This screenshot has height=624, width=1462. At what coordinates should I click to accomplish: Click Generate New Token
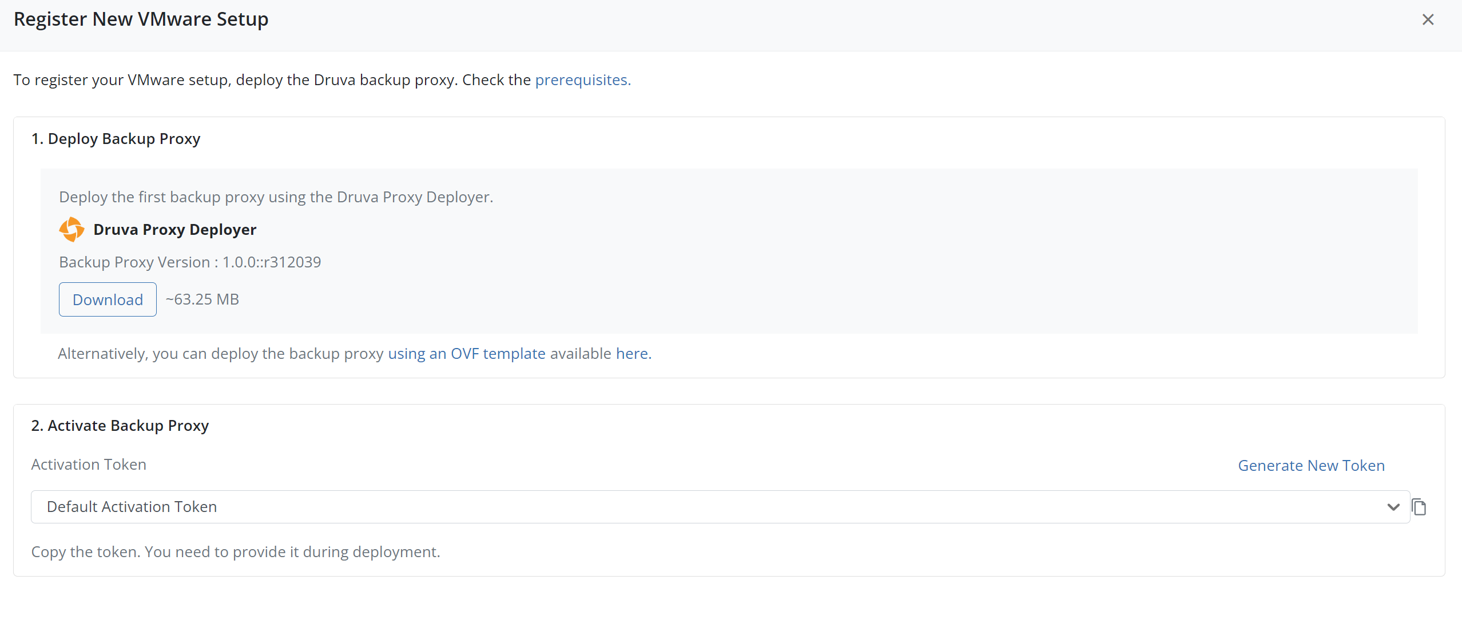click(x=1311, y=466)
